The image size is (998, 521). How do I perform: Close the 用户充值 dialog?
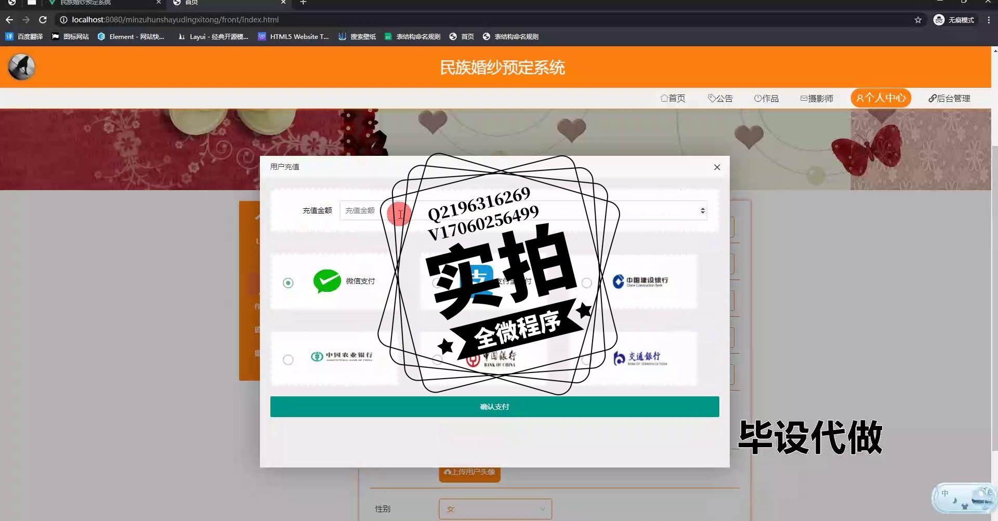(x=717, y=167)
